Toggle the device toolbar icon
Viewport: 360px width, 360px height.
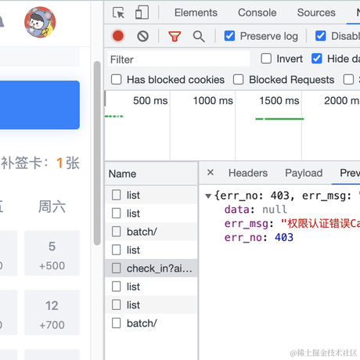pyautogui.click(x=142, y=13)
